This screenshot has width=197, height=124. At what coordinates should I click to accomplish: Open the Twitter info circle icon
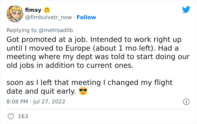coord(186,102)
